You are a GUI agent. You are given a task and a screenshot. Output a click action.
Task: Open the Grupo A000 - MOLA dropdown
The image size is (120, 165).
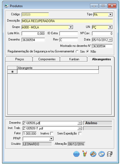pyautogui.click(x=71, y=27)
